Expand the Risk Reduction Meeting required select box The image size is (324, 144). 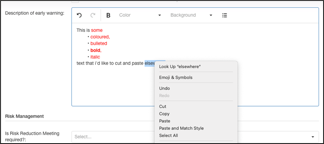[x=195, y=137]
